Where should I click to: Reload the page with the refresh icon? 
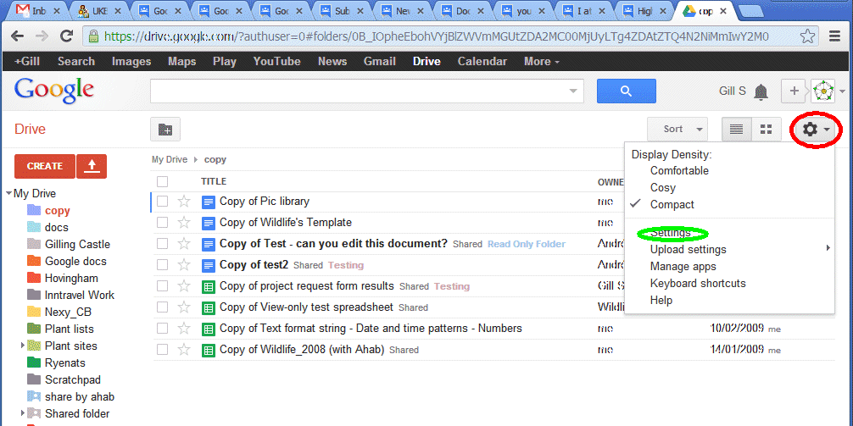point(66,36)
